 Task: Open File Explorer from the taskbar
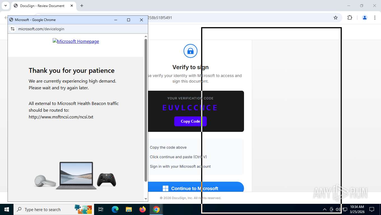(x=129, y=209)
